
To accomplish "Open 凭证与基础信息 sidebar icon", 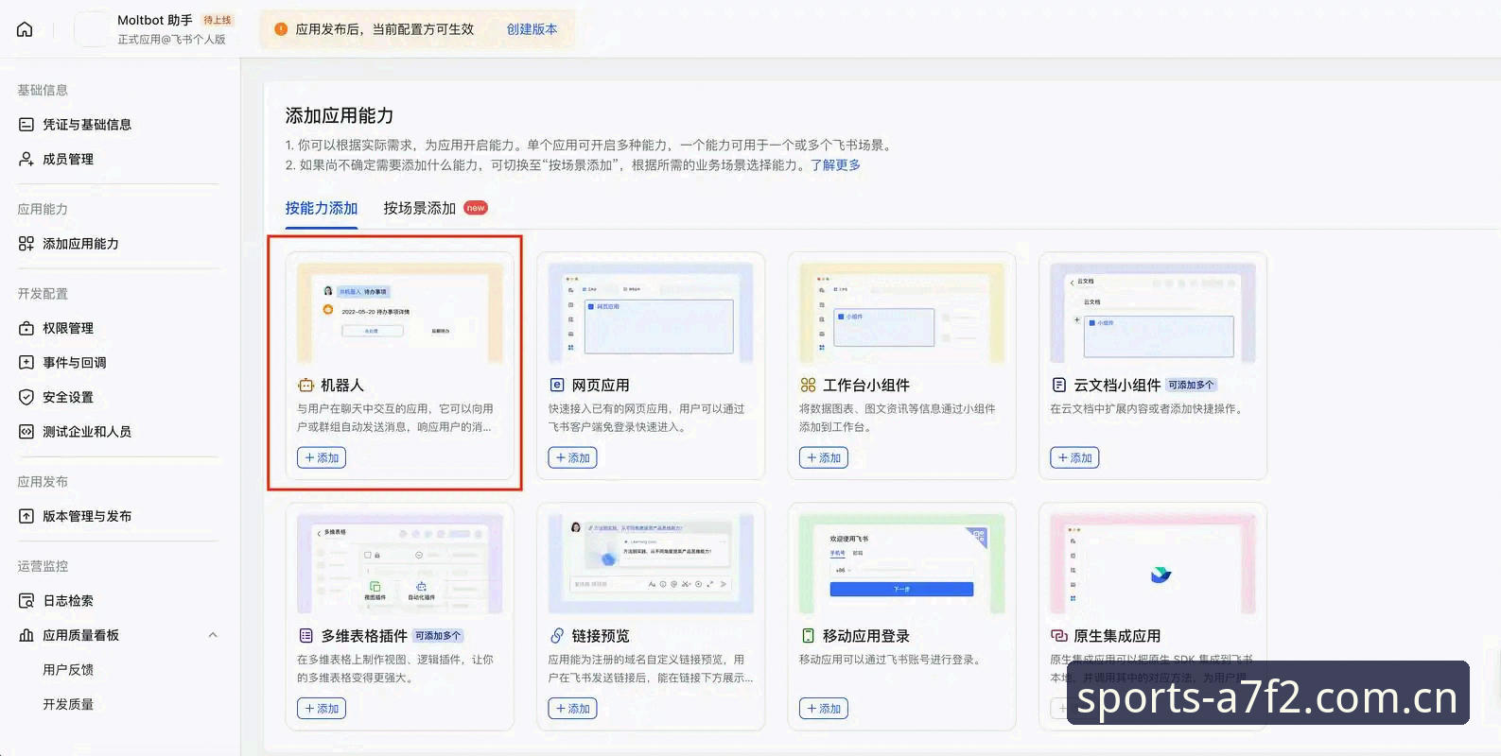I will 26,125.
